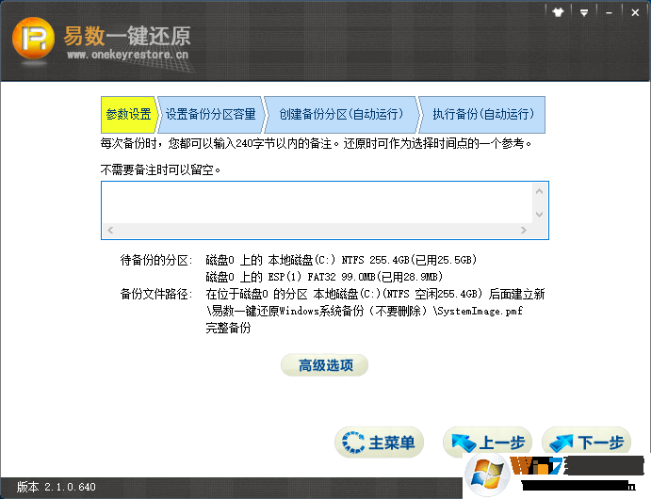Click the text 不需要备注时可以留空。
This screenshot has width=651, height=499.
pos(160,169)
